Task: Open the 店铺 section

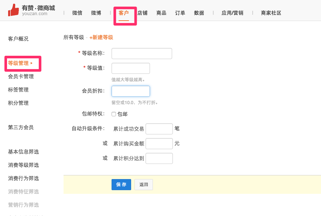Action: [x=143, y=13]
